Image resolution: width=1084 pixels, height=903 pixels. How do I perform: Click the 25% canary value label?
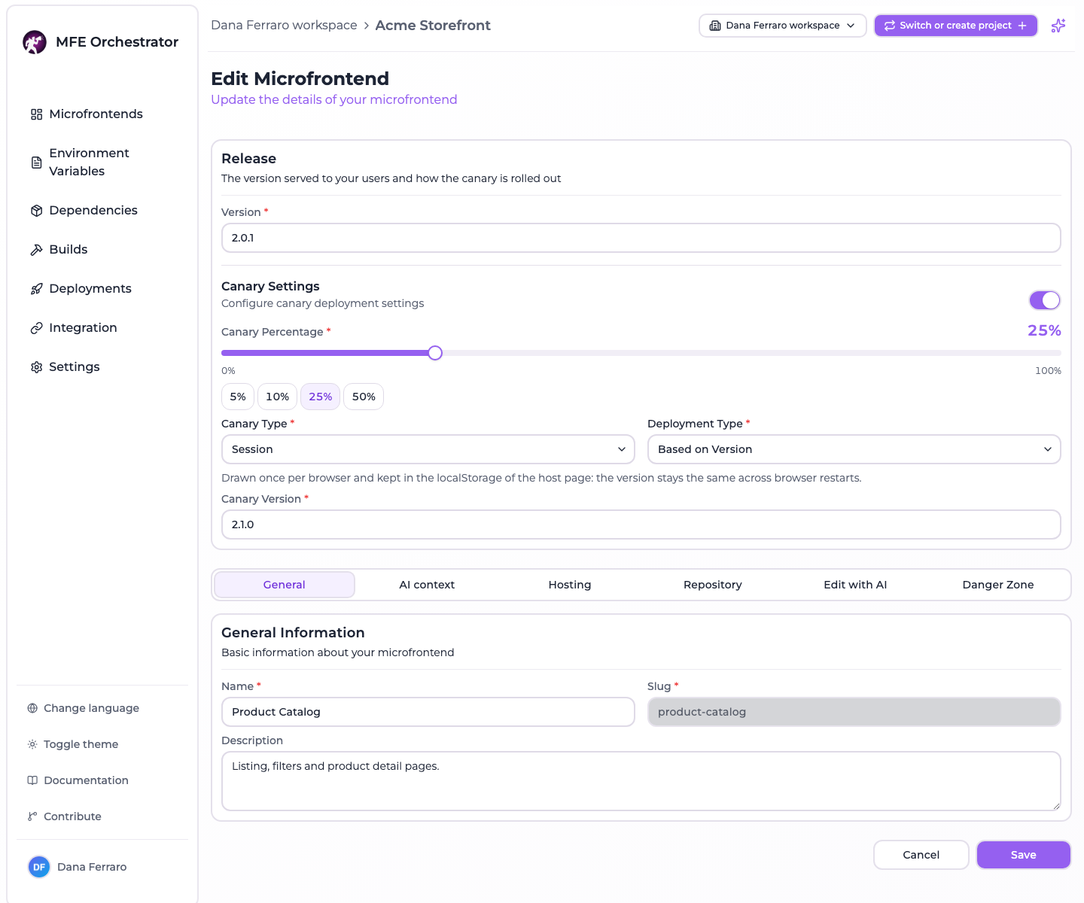click(1044, 330)
